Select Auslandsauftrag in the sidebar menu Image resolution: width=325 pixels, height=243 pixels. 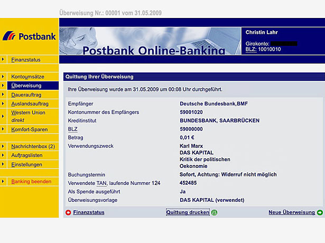click(x=30, y=104)
